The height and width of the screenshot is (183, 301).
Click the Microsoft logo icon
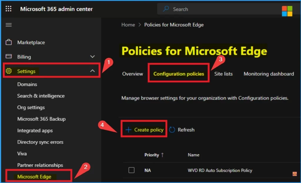[287, 11]
